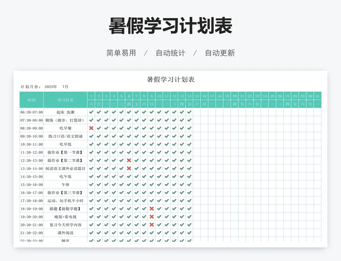Screen dimensions: 341x261
Task: Select the 做作业【第一节课】 task cell
Action: (66, 152)
